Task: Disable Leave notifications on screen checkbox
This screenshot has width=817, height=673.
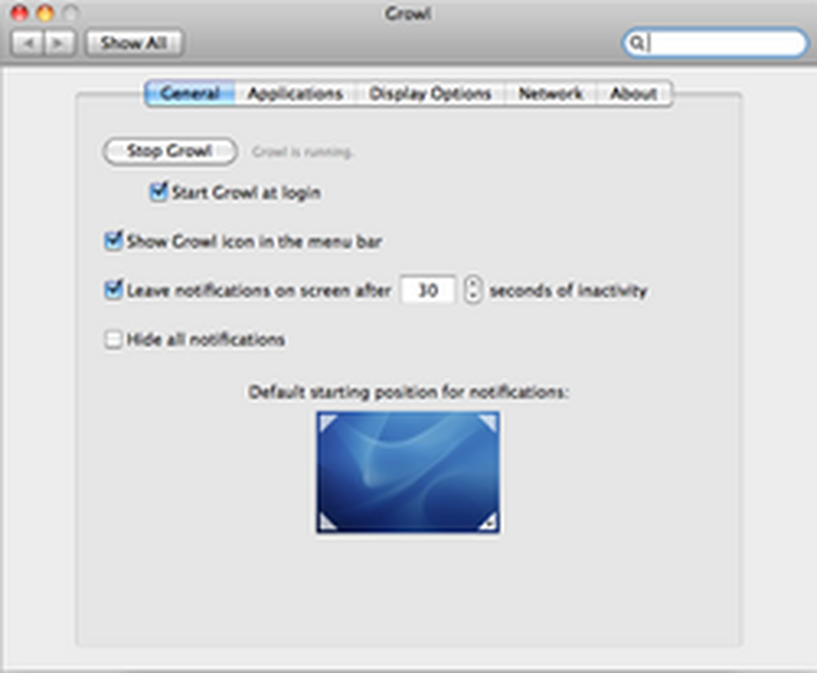Action: click(x=113, y=290)
